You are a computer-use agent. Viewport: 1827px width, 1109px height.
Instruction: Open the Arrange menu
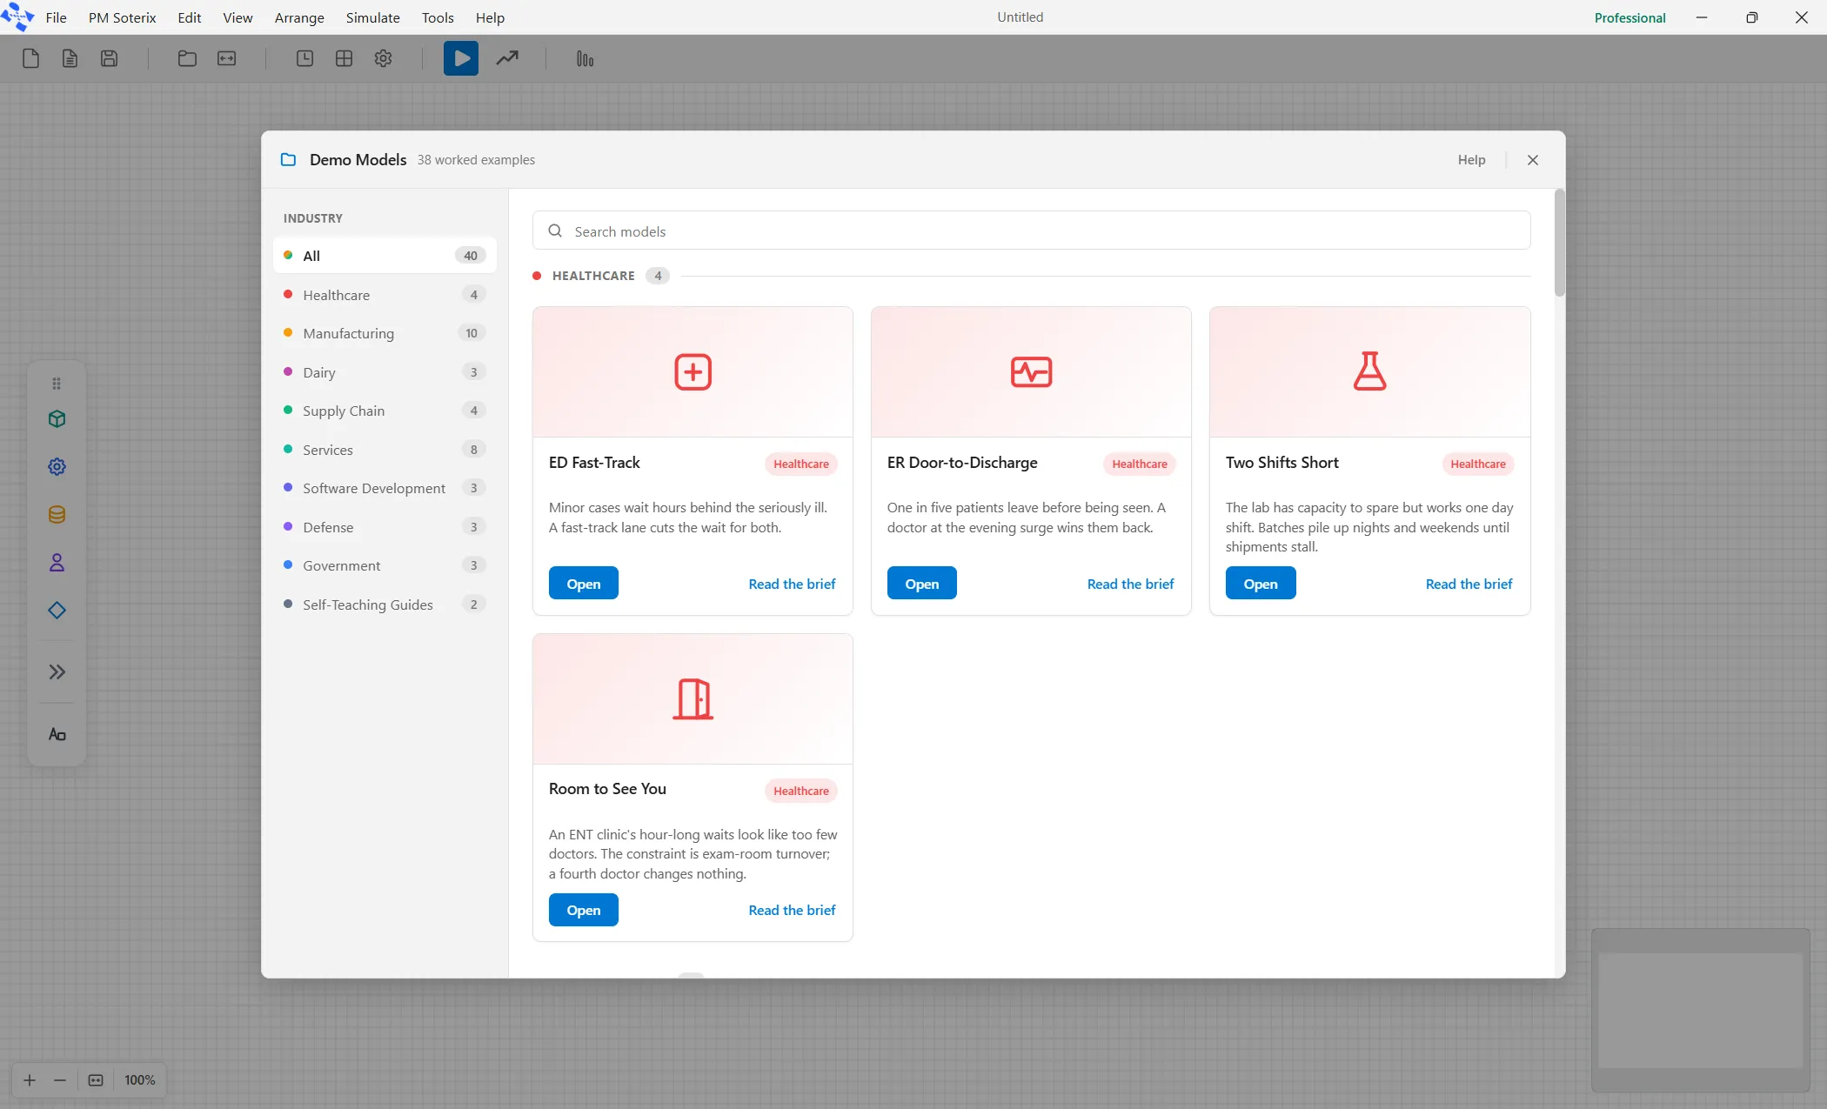[x=299, y=17]
